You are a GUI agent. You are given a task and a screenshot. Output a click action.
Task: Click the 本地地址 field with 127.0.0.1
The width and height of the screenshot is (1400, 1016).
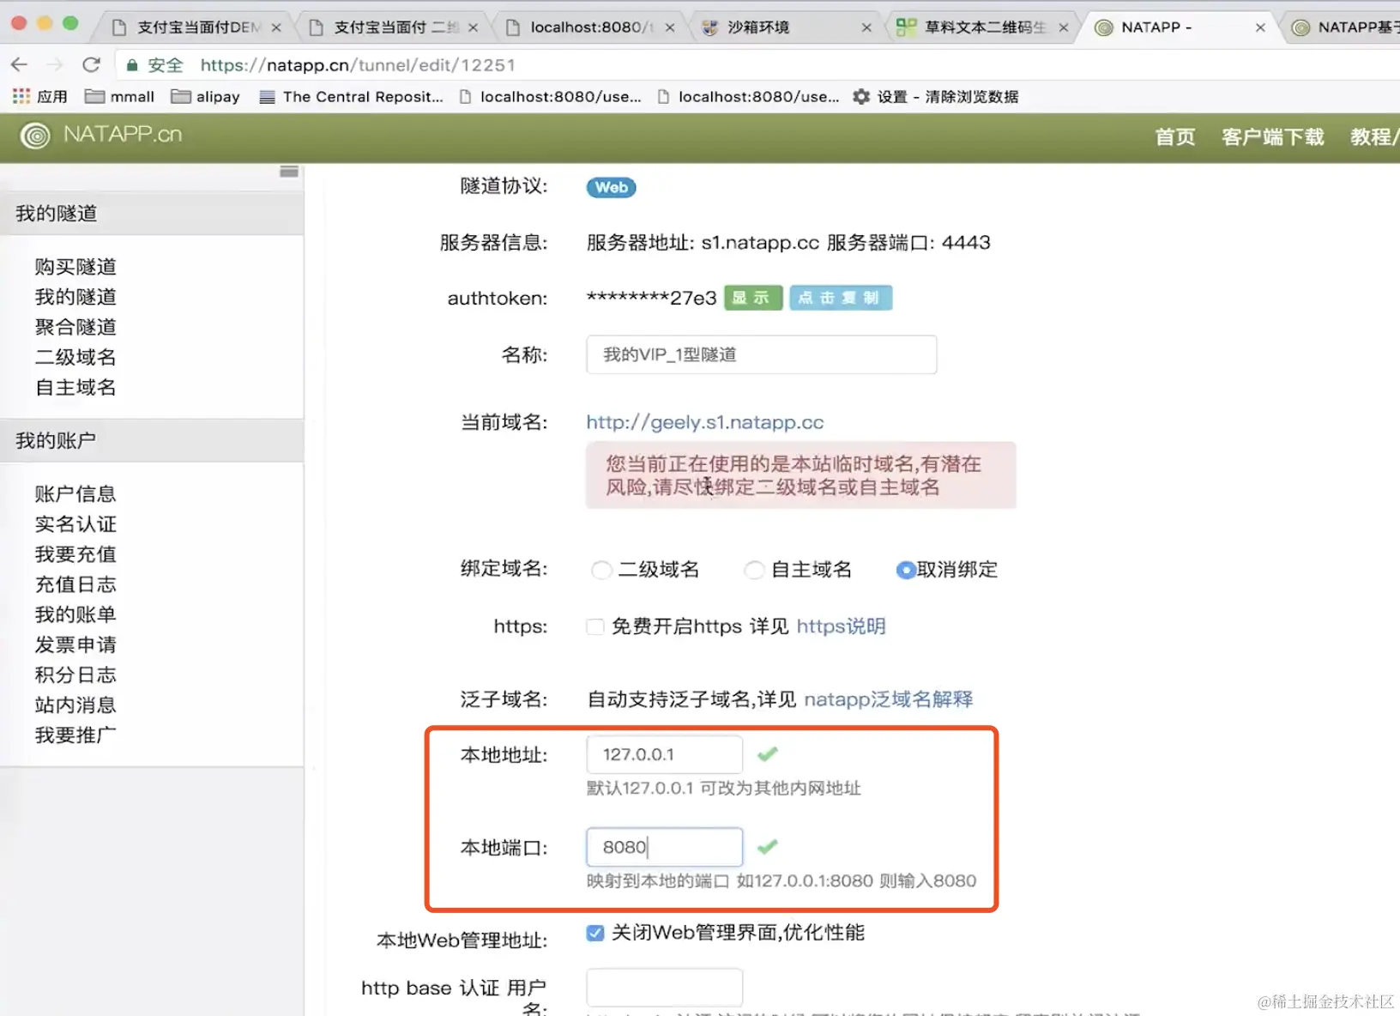pos(664,754)
